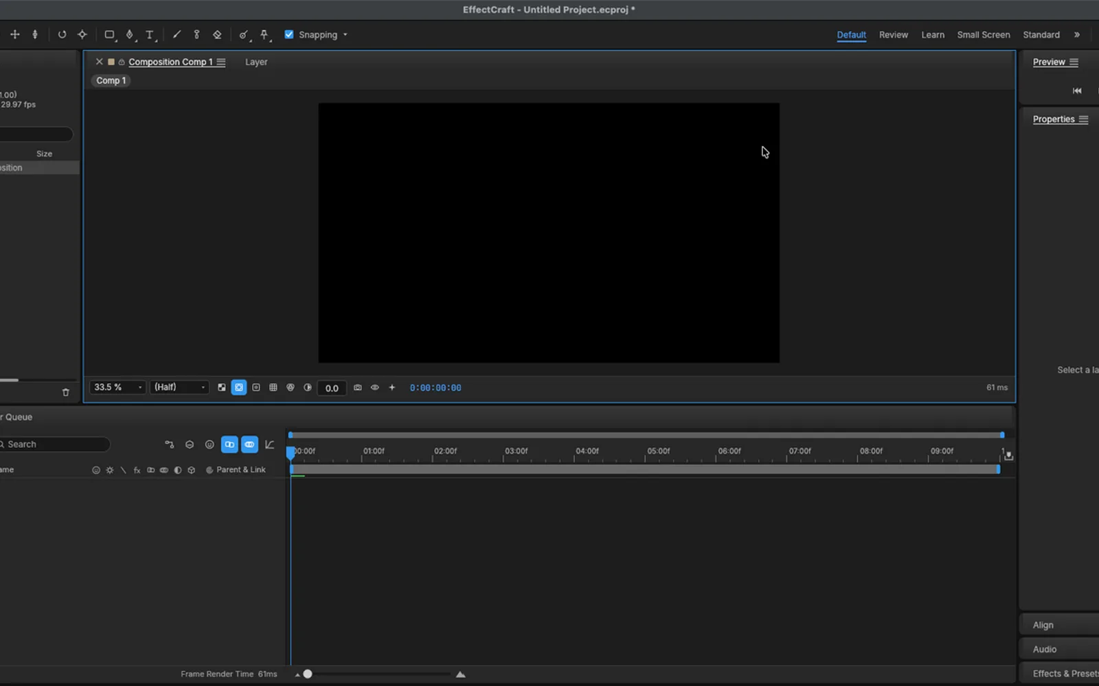Viewport: 1099px width, 686px height.
Task: Choose the Rectangle shape tool
Action: click(109, 34)
